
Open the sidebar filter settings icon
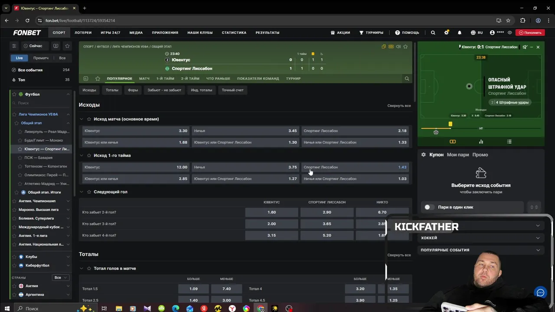click(14, 46)
